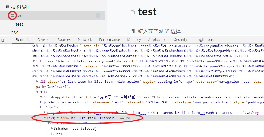The width and height of the screenshot is (264, 137).
Task: Click the 技术技能 notebook icon
Action: point(7,7)
